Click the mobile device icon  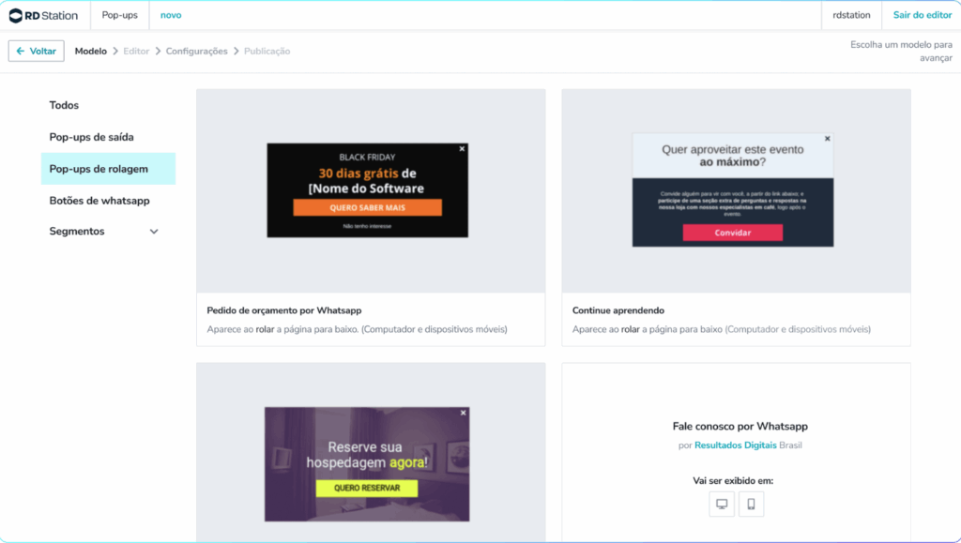pos(751,505)
